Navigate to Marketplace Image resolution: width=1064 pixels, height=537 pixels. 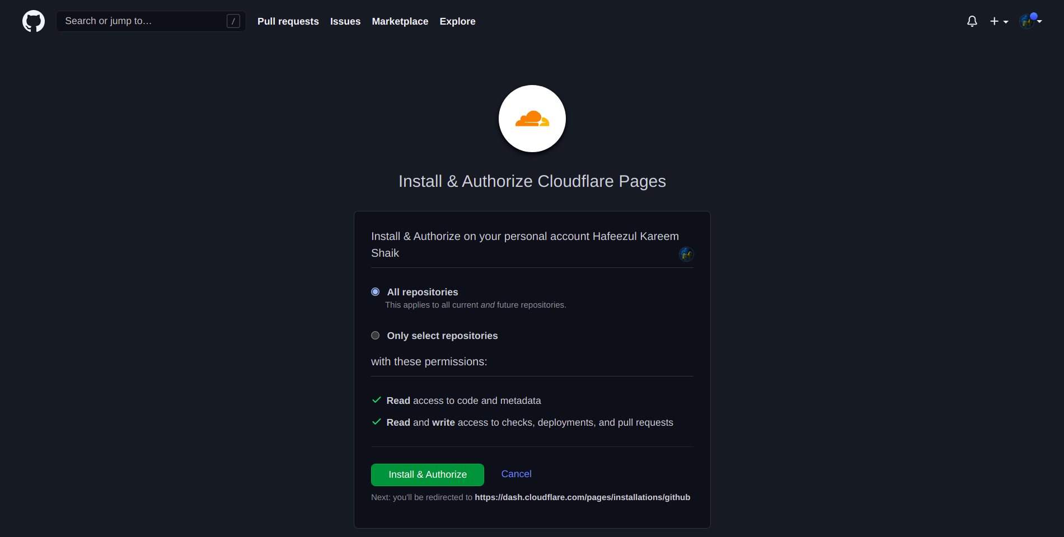[x=400, y=21]
